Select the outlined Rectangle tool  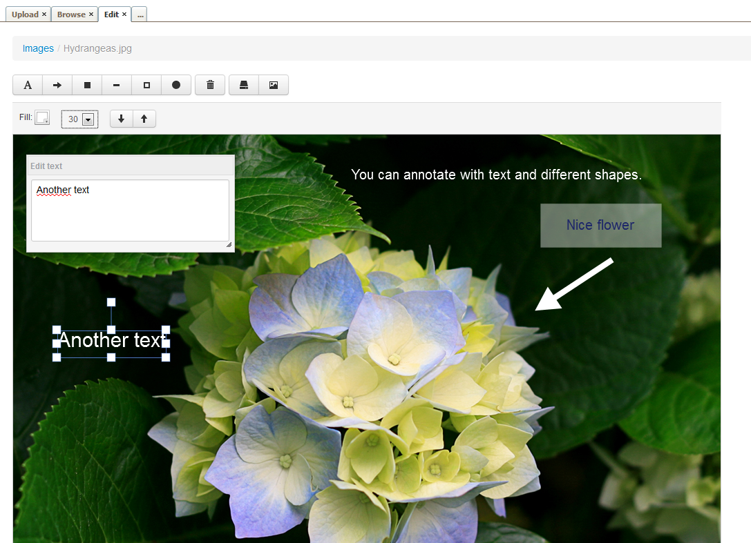point(146,84)
